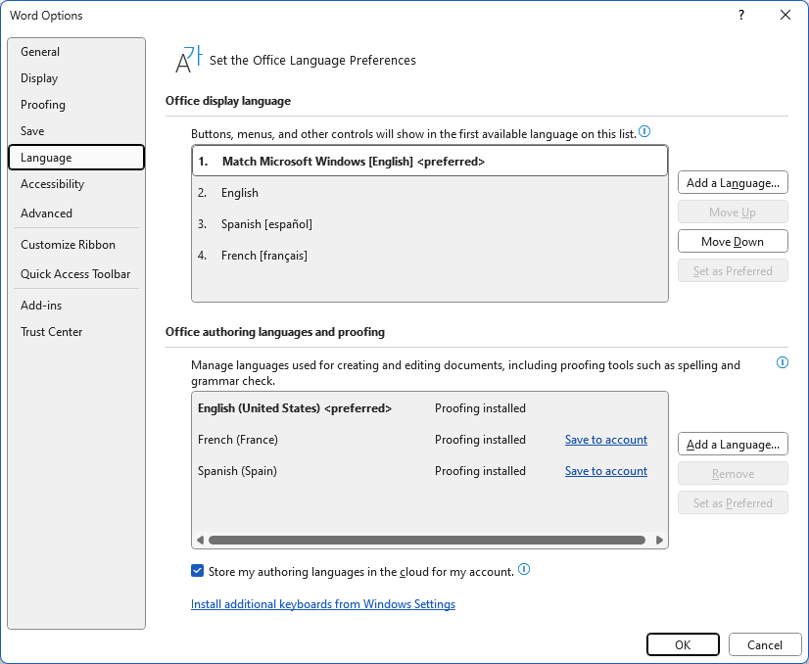The height and width of the screenshot is (664, 809).
Task: Click the right arrow of horizontal scrollbar
Action: (x=659, y=541)
